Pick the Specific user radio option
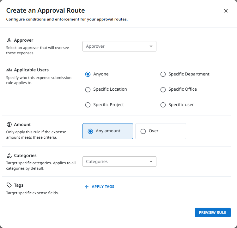The height and width of the screenshot is (228, 237). tap(163, 105)
